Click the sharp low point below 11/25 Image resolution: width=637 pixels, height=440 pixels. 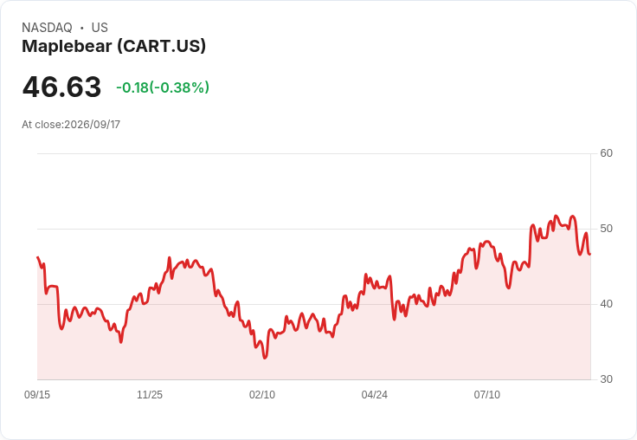(x=121, y=342)
